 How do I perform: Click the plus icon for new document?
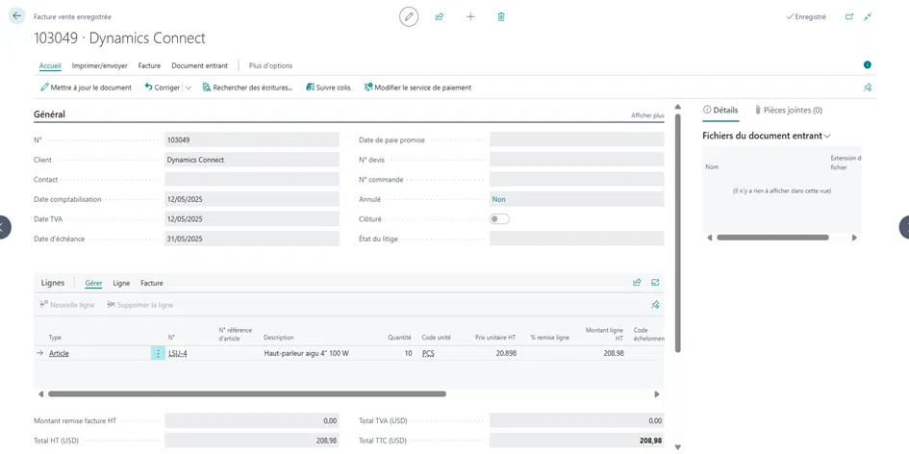click(x=470, y=16)
